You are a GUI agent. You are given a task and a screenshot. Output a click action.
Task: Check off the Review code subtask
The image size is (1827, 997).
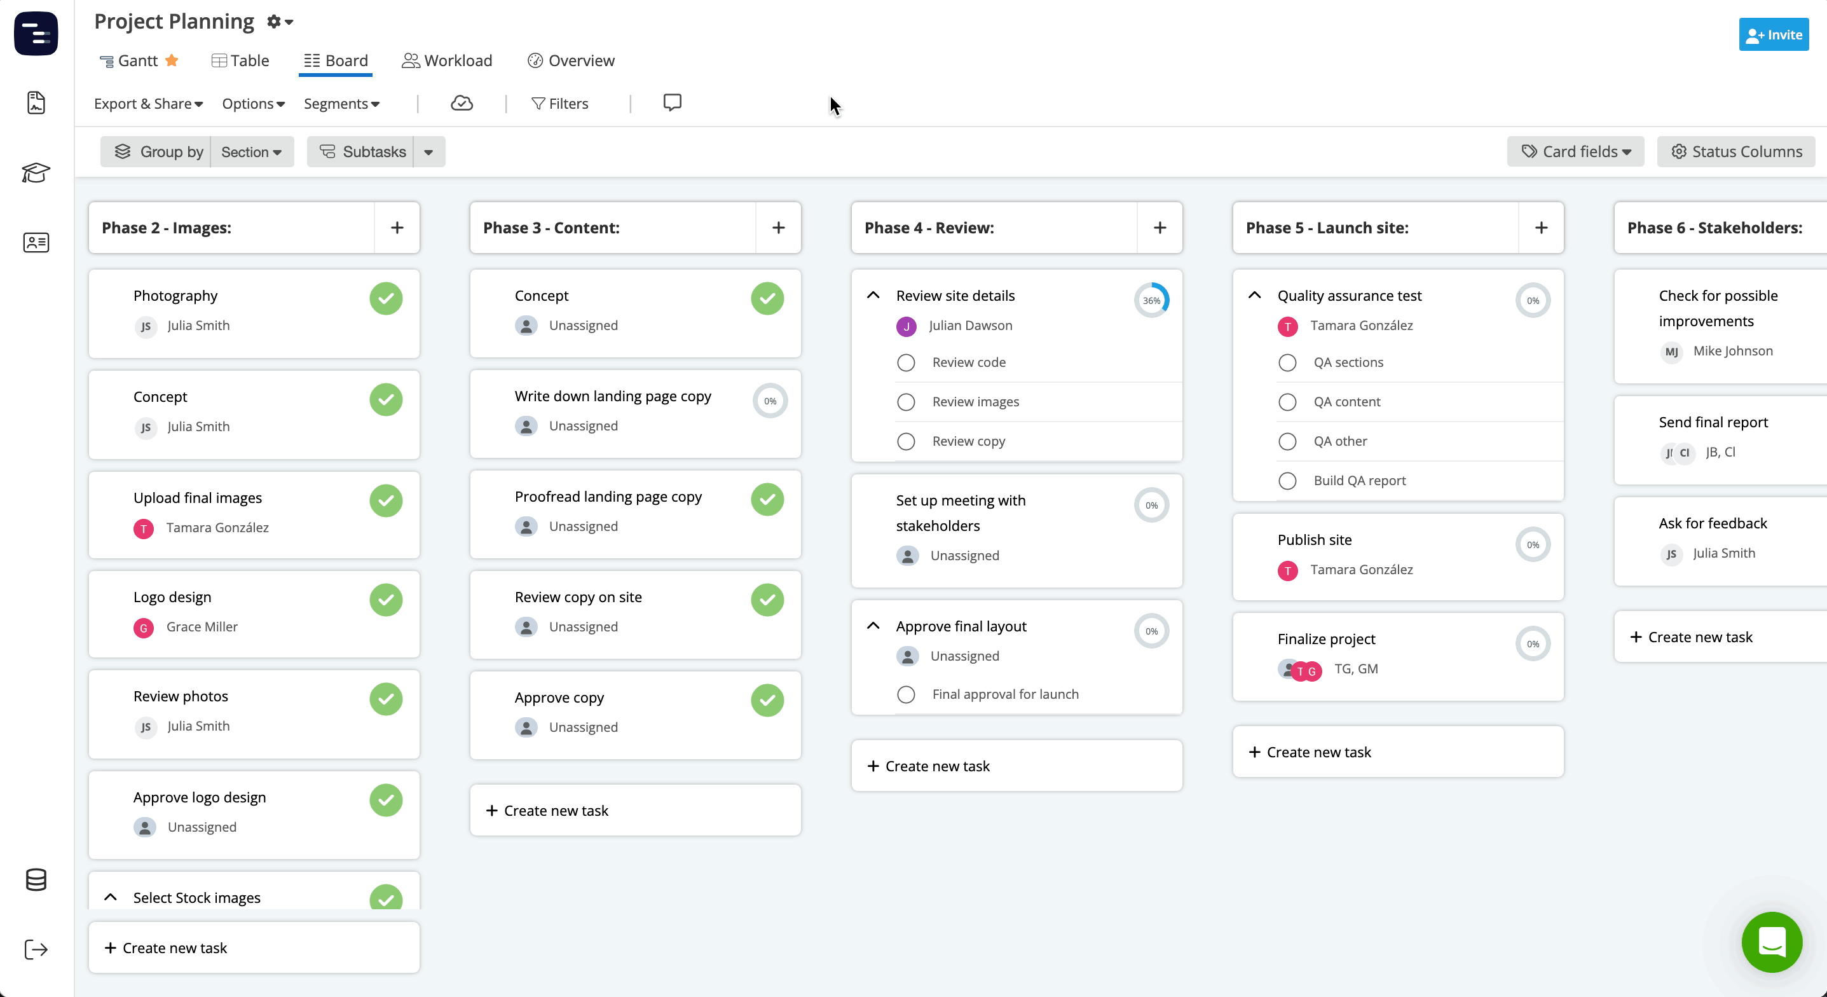[x=906, y=362]
